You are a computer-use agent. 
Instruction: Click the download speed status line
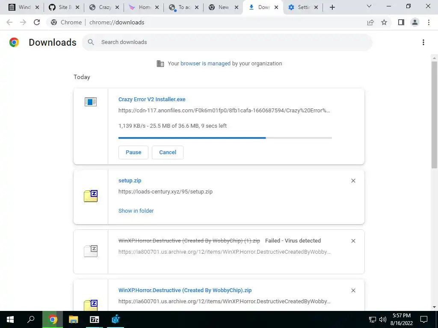tap(172, 126)
